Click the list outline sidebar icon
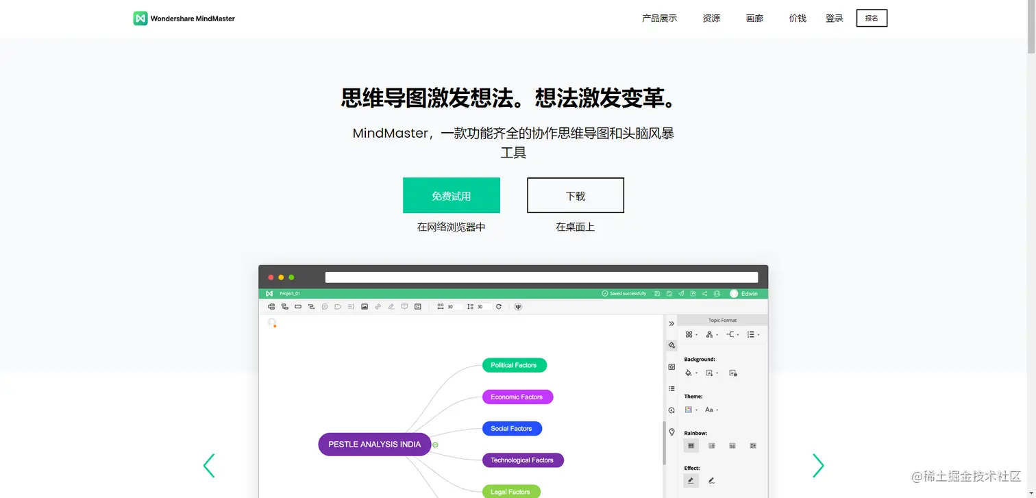The image size is (1036, 498). click(x=671, y=388)
